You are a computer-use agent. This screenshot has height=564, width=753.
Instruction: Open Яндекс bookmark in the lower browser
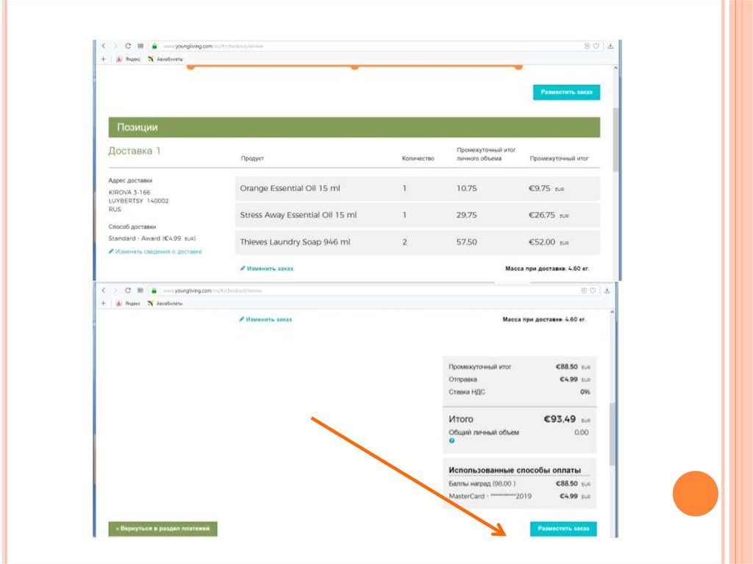tap(129, 304)
